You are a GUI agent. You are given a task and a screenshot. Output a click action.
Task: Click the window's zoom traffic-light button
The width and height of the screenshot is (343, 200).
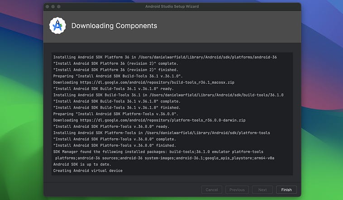[59, 7]
